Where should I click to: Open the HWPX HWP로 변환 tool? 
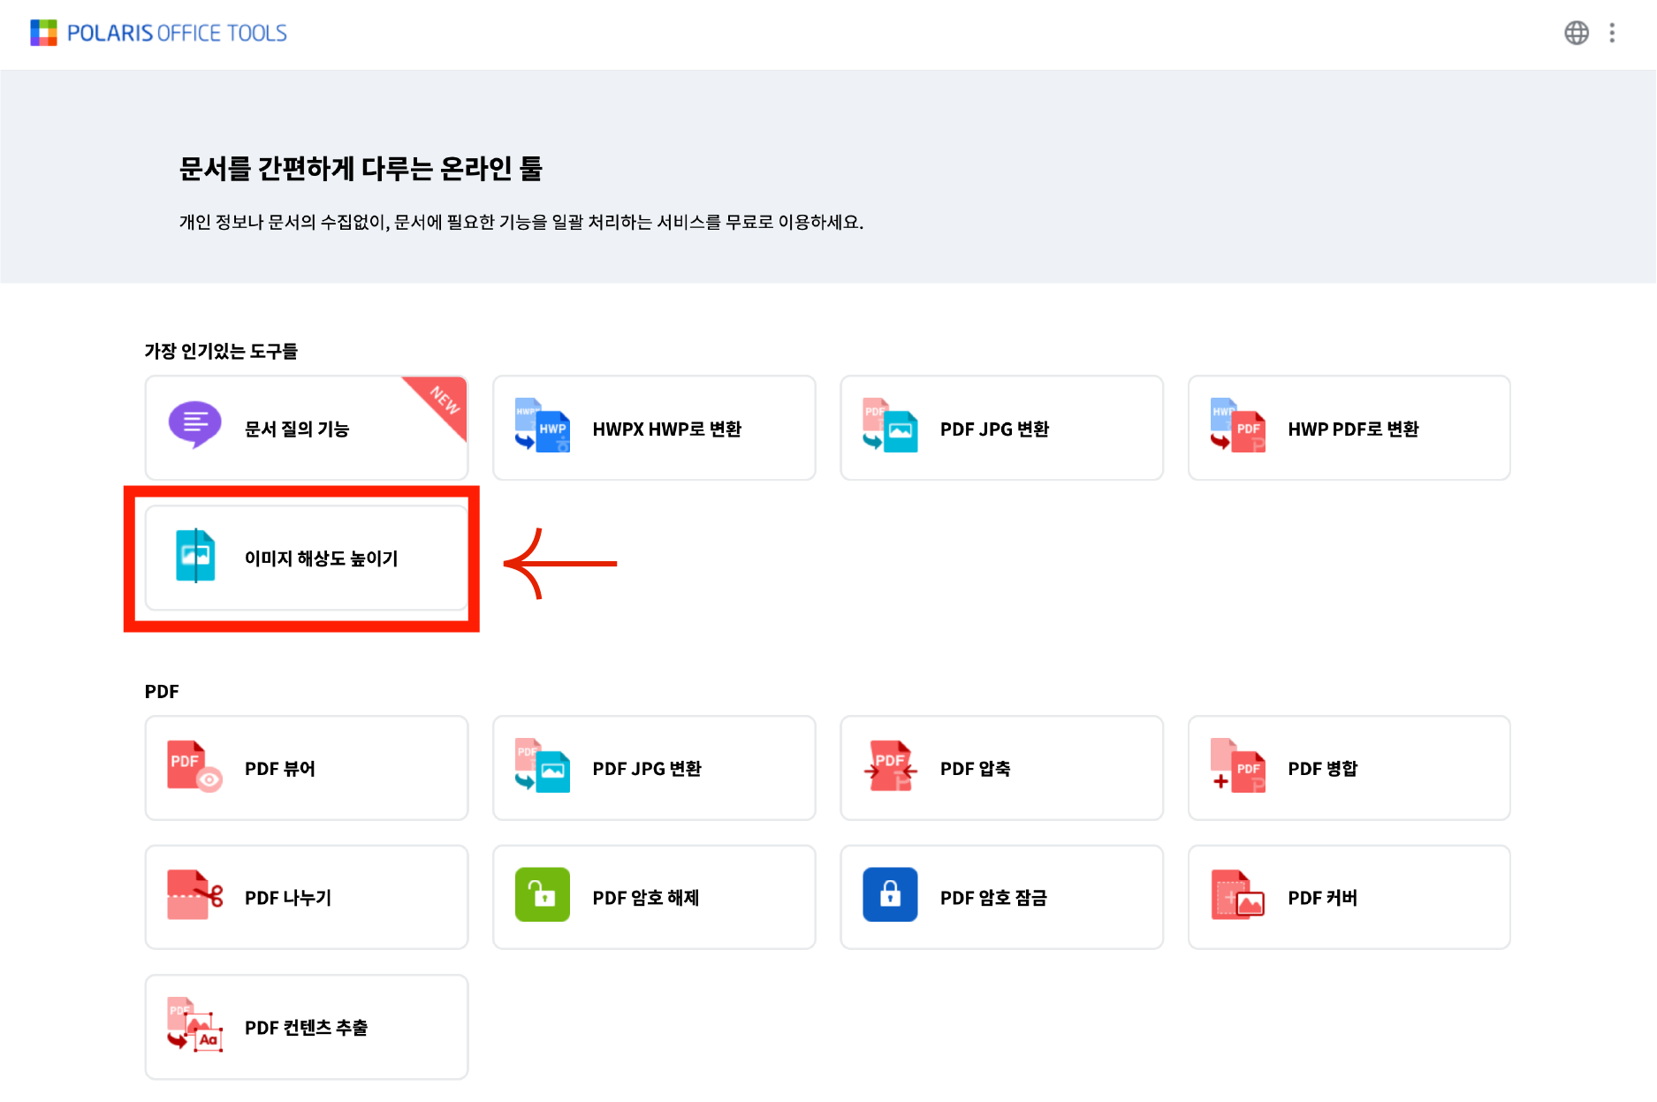tap(654, 428)
